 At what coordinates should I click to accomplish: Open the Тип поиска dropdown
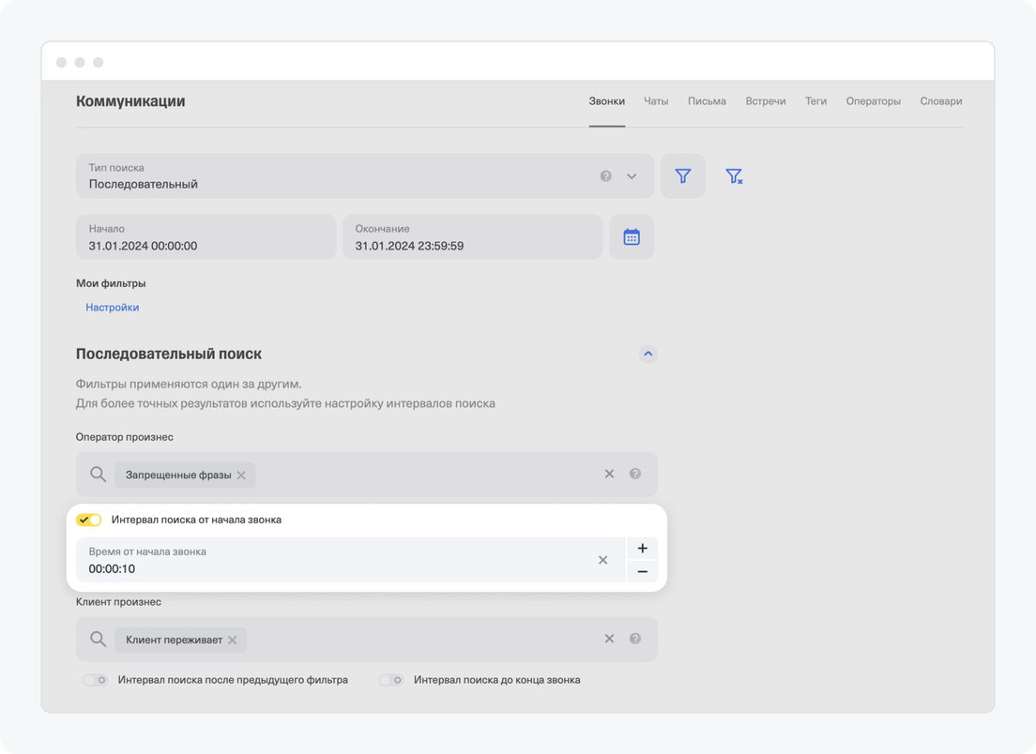[x=632, y=176]
